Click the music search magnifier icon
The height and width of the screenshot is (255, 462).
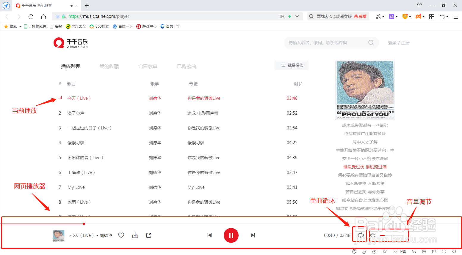(x=371, y=43)
